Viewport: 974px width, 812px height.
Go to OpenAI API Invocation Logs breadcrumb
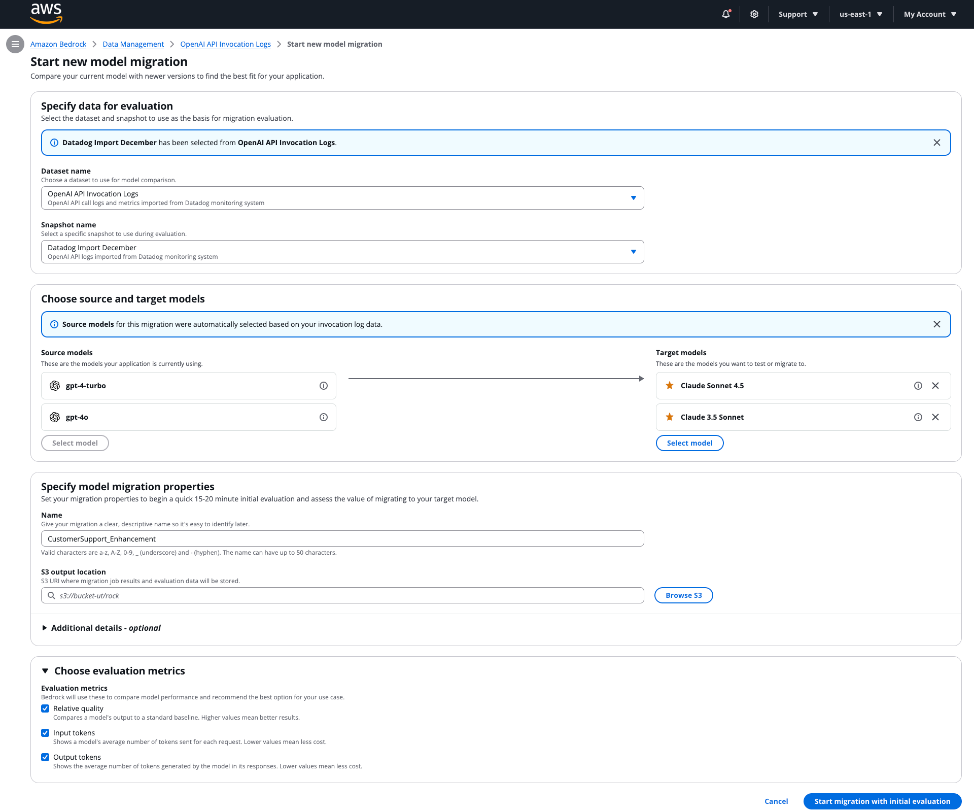[226, 44]
